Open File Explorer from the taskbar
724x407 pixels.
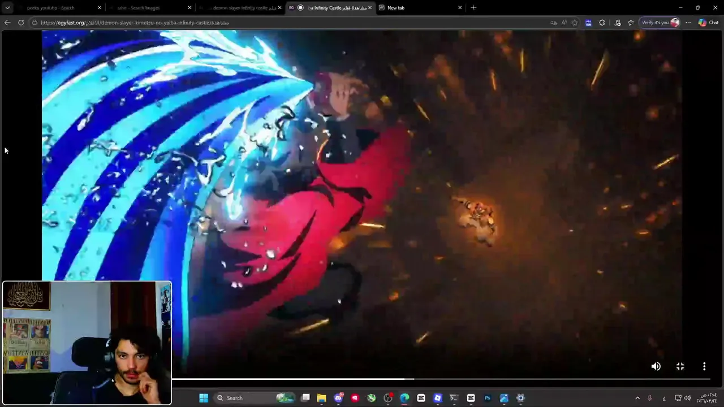(321, 398)
